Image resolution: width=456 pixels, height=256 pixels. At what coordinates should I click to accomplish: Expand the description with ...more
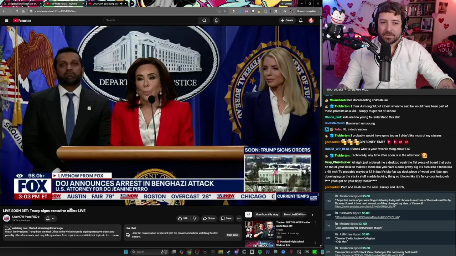[x=115, y=235]
